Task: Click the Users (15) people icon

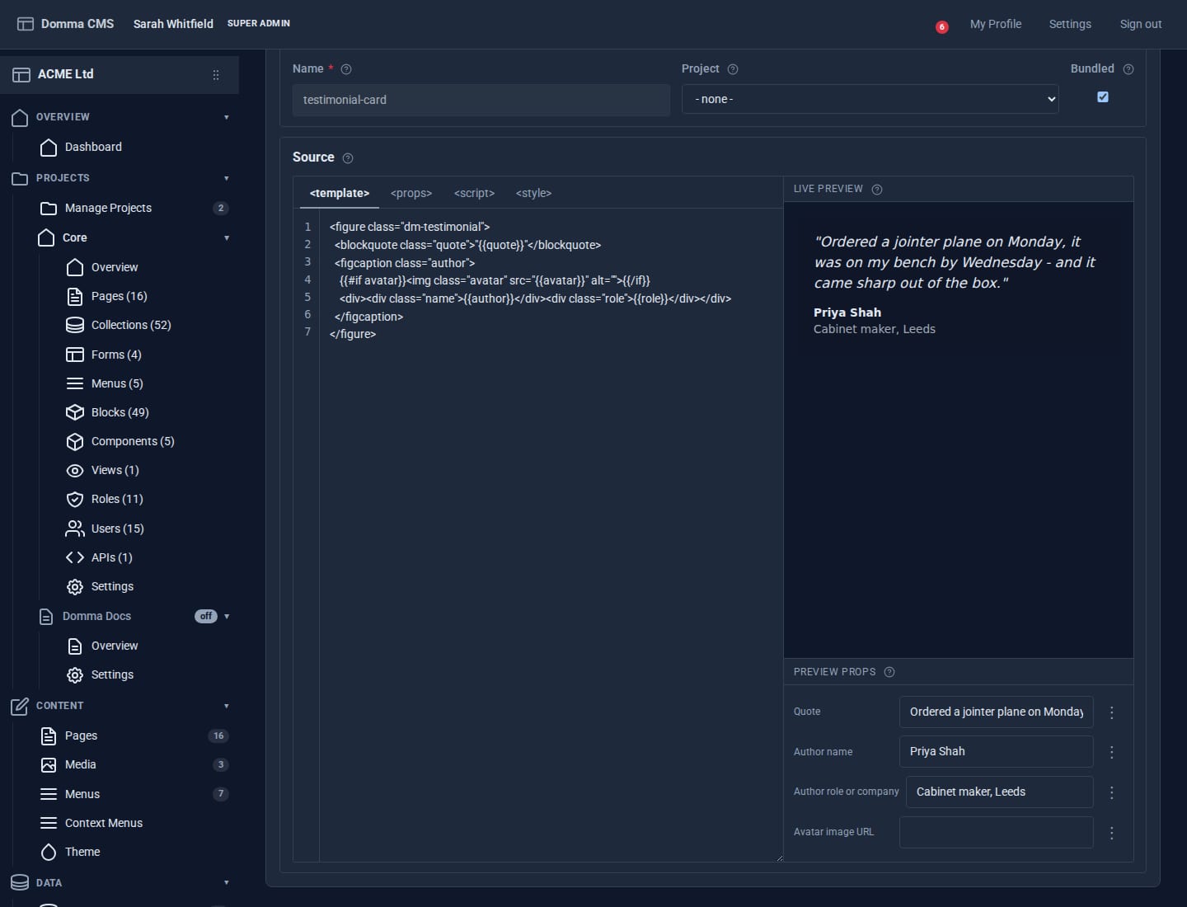Action: (75, 529)
